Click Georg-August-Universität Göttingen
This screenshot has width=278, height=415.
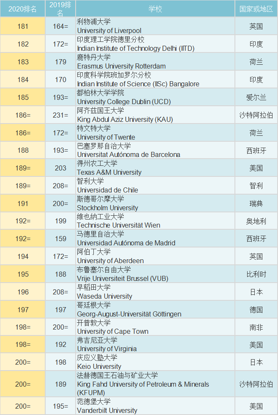129,314
